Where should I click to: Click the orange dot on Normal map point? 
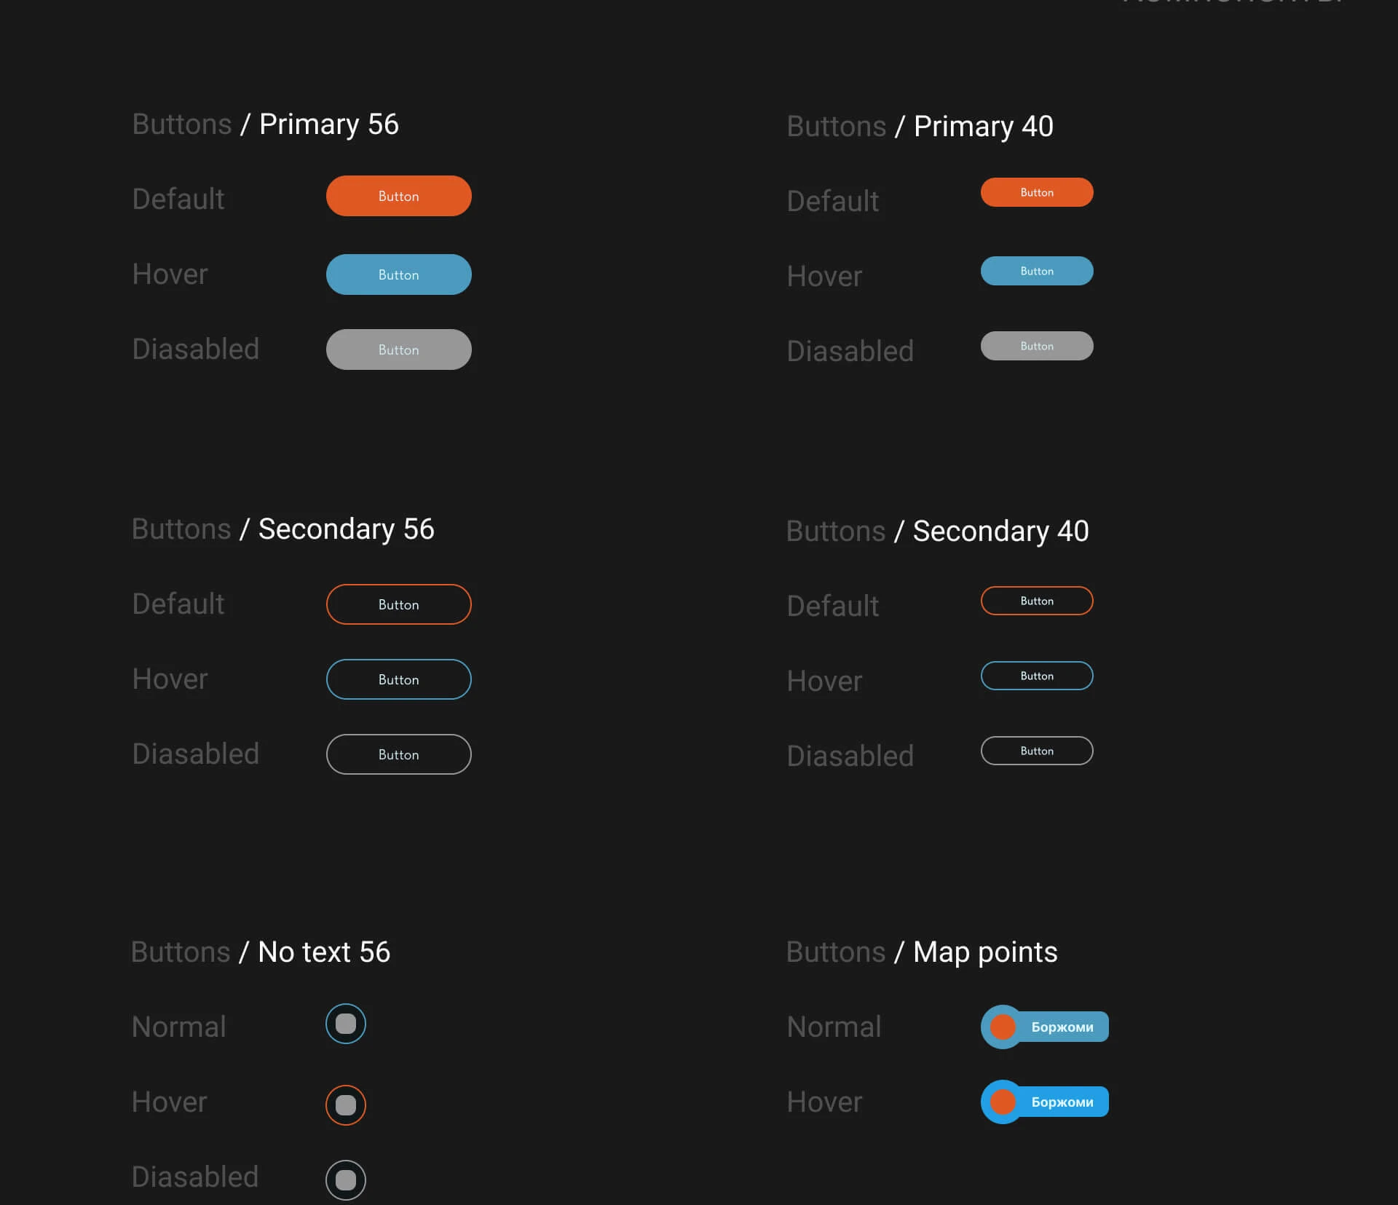(1003, 1027)
